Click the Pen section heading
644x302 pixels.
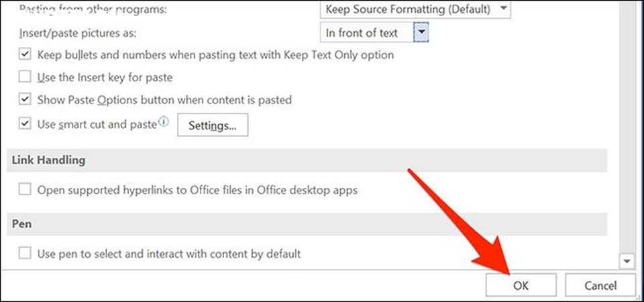(23, 224)
